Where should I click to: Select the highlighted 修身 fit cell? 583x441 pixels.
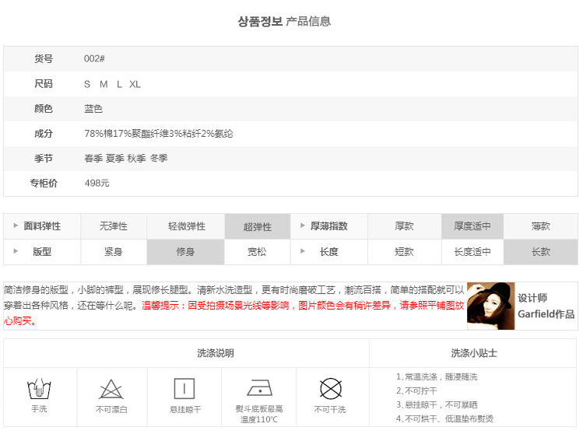[185, 252]
